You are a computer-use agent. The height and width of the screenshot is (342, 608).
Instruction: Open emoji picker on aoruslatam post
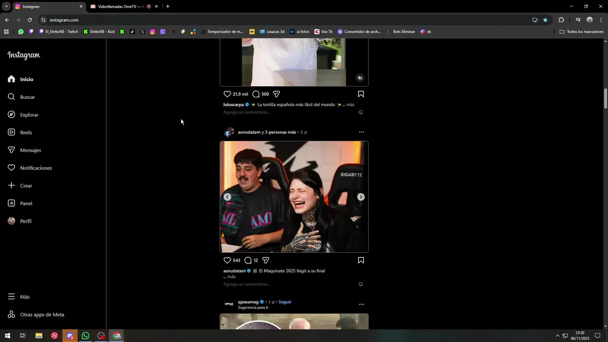point(361,285)
